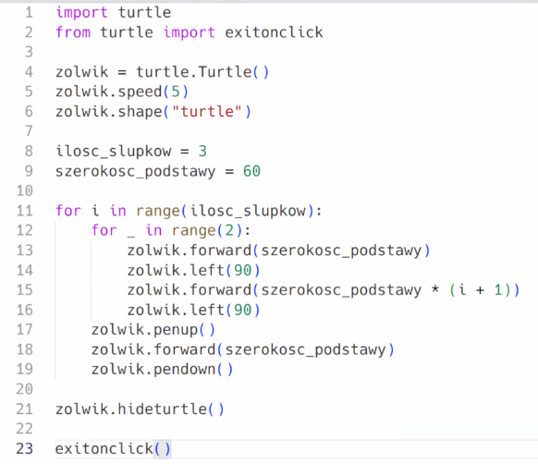
Task: Click the number 3 assigned to ilosc_slupkow
Action: point(202,152)
